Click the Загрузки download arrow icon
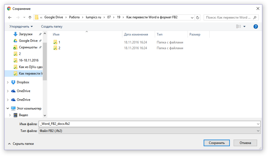Viewport: 268px width, 156px height. click(15, 34)
